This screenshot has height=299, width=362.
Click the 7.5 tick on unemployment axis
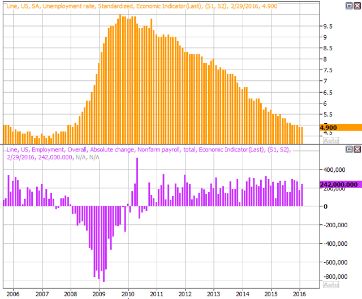click(x=328, y=70)
